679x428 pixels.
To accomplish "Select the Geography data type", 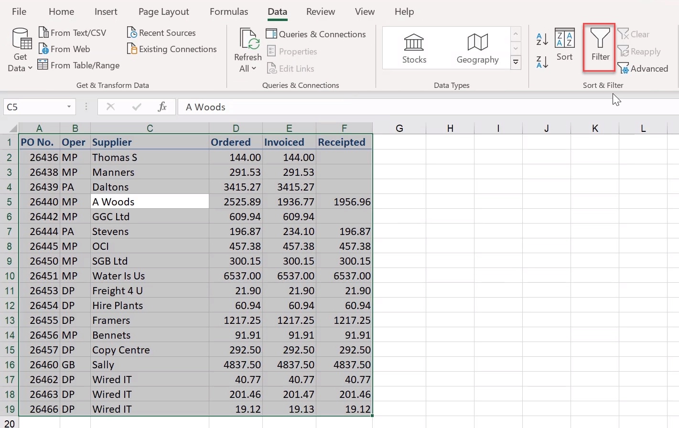I will tap(477, 48).
